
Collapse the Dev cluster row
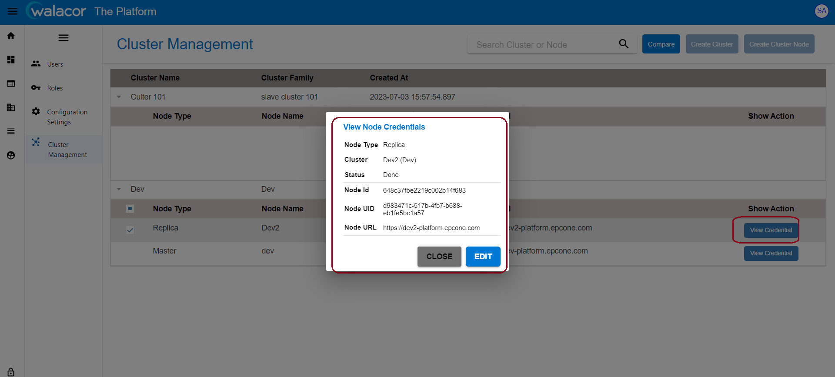(x=119, y=189)
